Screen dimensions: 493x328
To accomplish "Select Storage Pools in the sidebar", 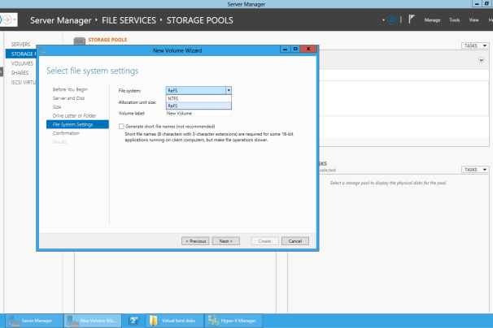I will (21, 54).
